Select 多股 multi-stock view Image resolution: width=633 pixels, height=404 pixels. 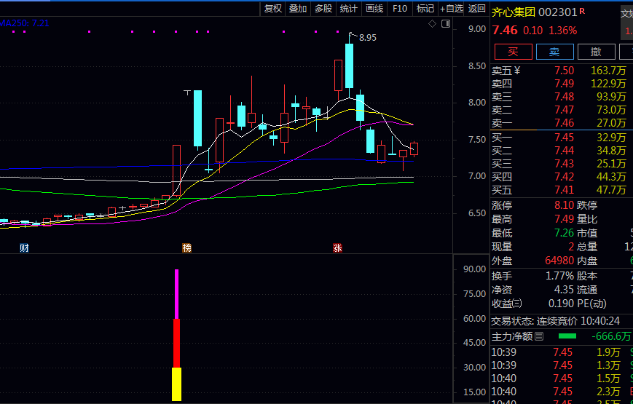[323, 9]
